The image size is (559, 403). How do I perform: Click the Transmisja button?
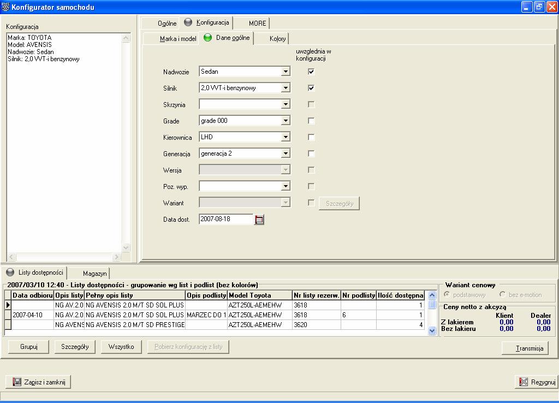click(525, 348)
